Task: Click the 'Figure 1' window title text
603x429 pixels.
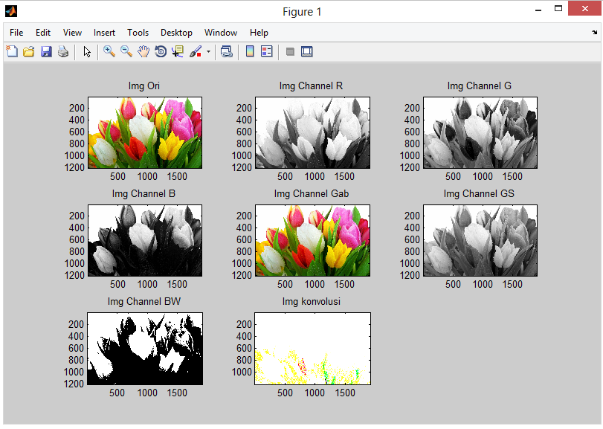Action: click(x=302, y=12)
